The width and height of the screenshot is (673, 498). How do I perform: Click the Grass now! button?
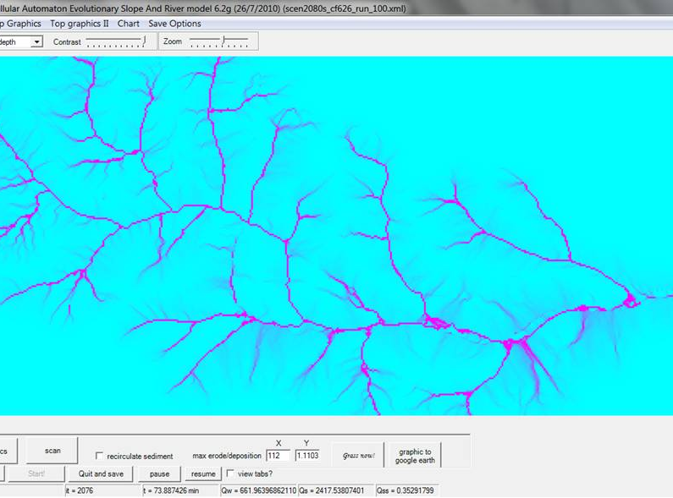(x=358, y=455)
